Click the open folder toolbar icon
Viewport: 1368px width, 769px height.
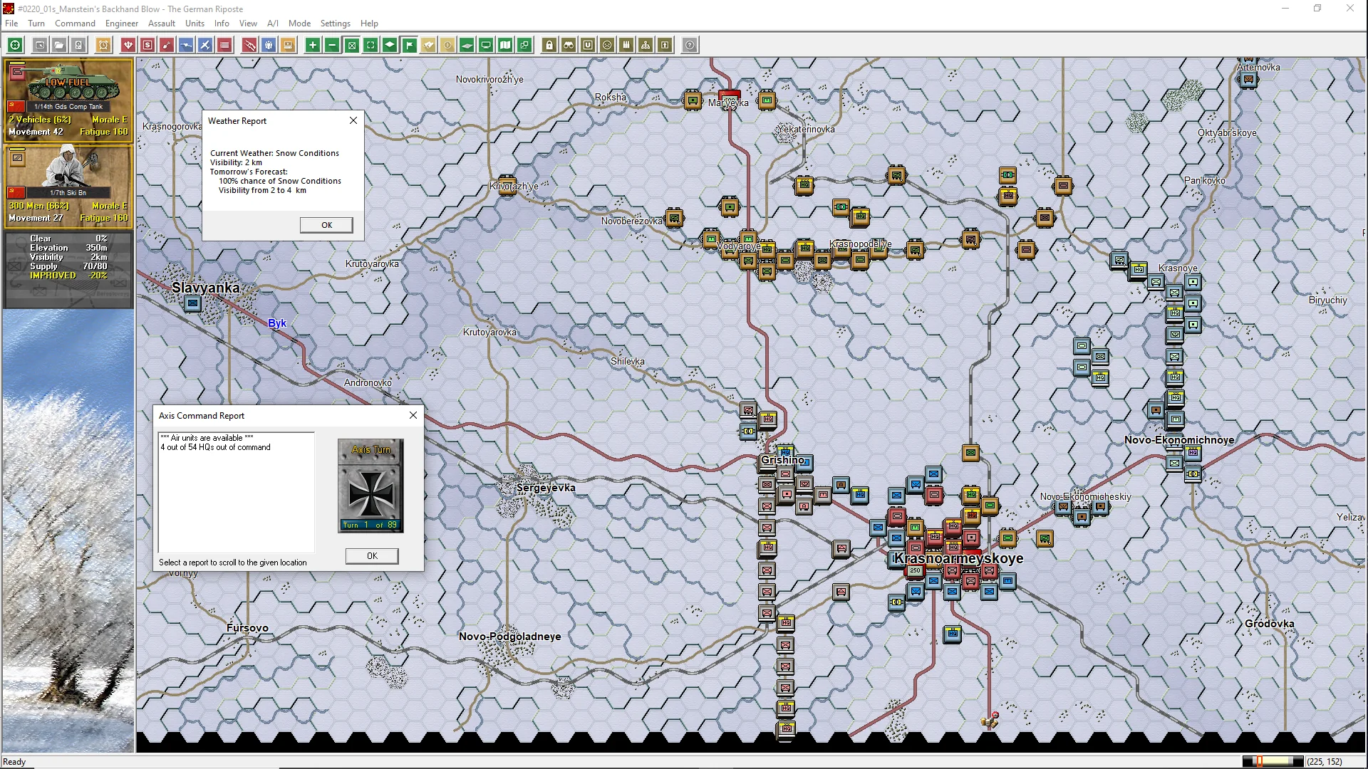tap(59, 45)
